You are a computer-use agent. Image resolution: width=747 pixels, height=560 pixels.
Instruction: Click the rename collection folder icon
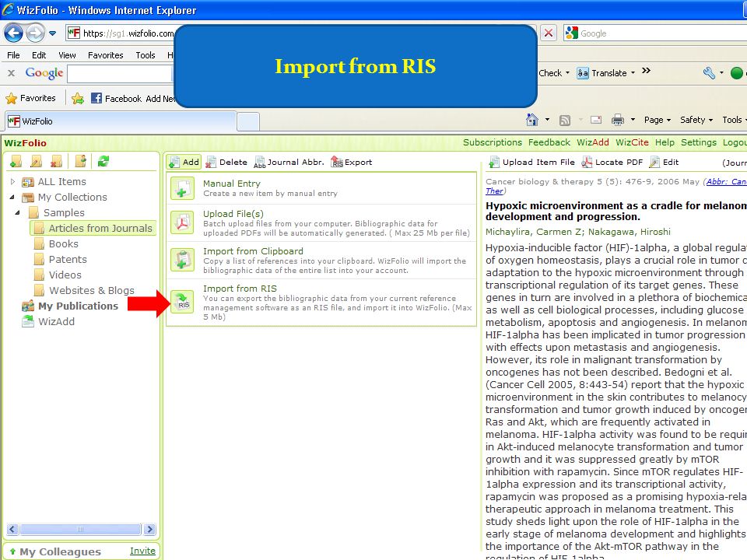[x=37, y=162]
